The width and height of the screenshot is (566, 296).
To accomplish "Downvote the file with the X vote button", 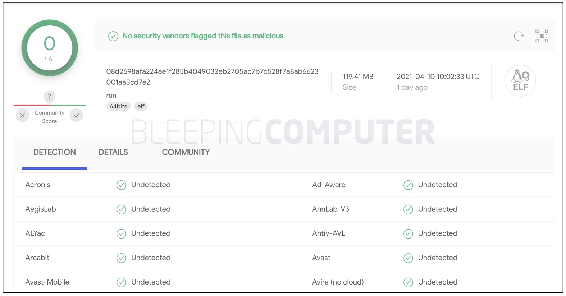I will click(x=22, y=115).
